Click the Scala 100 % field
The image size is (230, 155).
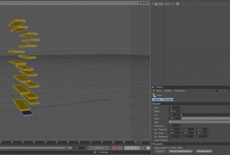pyautogui.click(x=175, y=118)
